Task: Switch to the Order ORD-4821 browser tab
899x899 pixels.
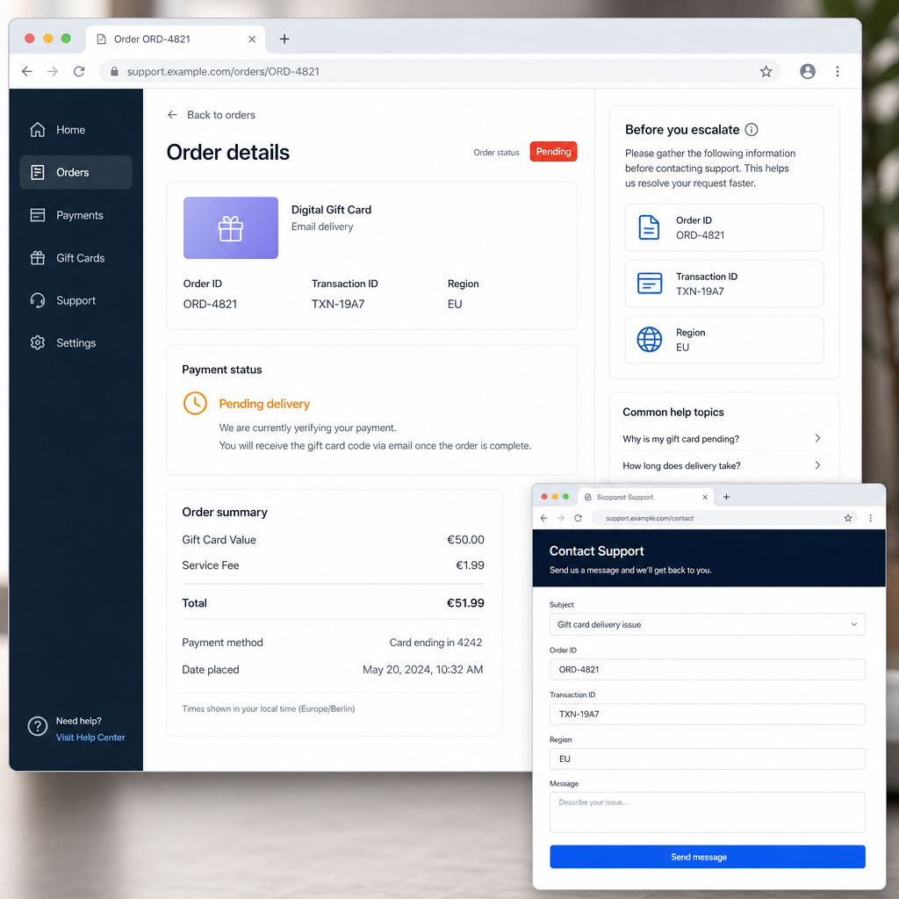Action: (x=176, y=39)
